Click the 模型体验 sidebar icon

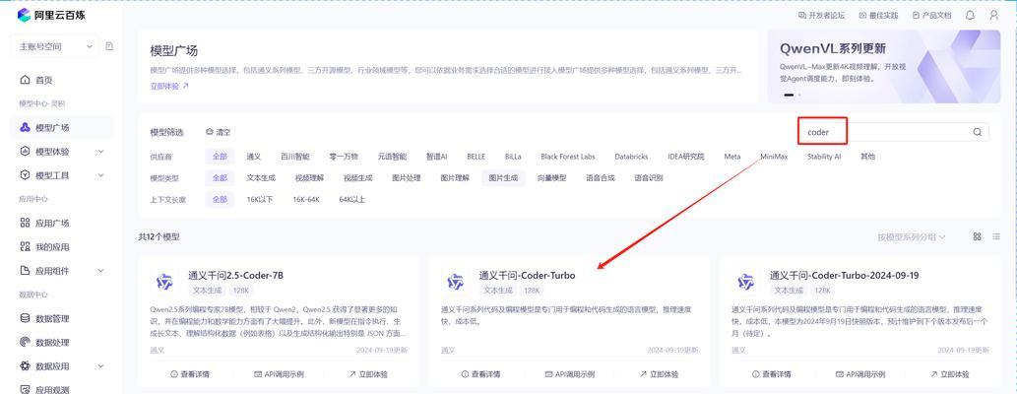pos(26,152)
